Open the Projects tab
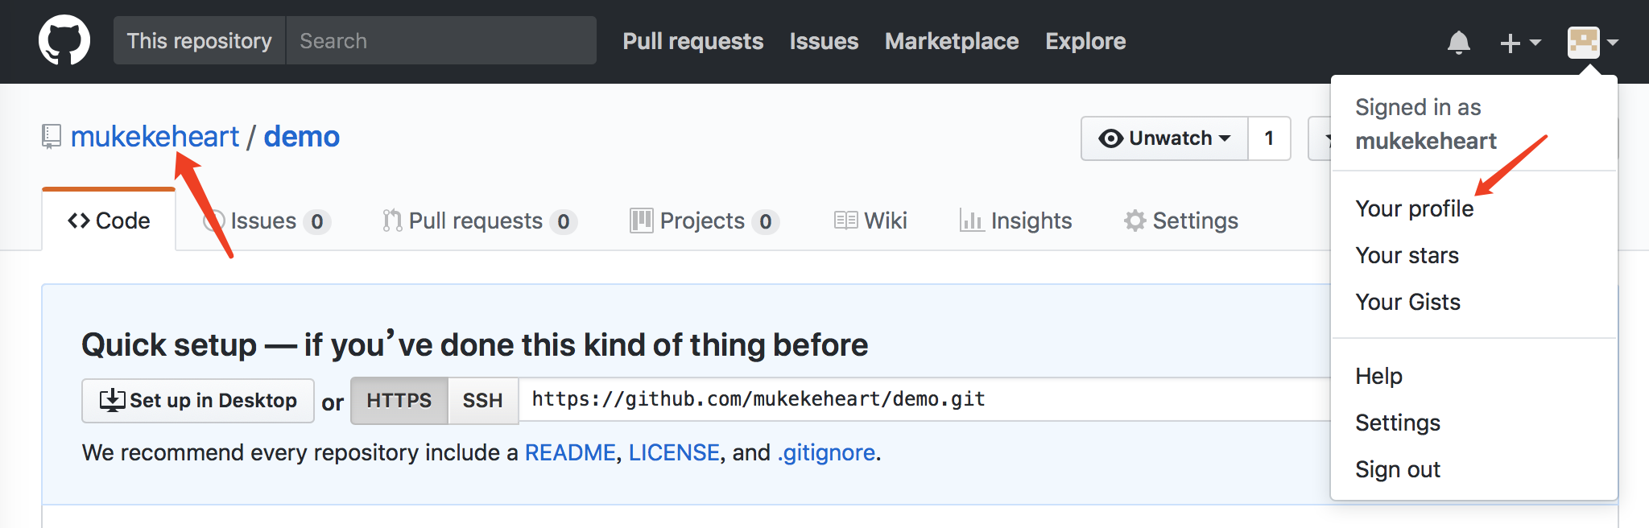This screenshot has width=1649, height=528. click(x=703, y=221)
